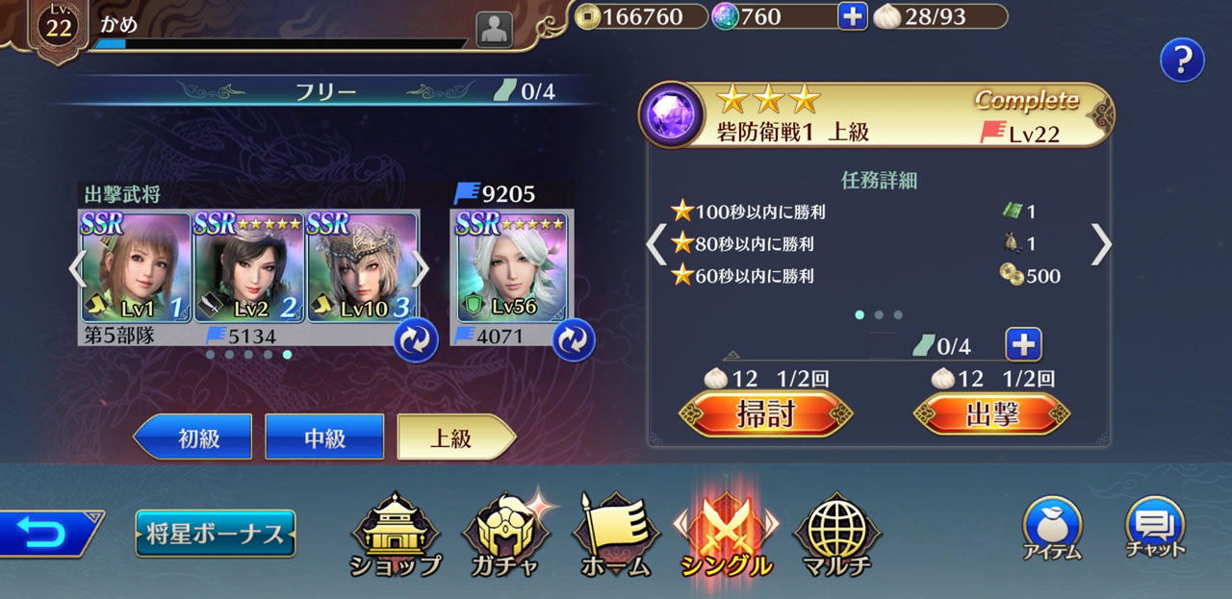Tap the 出撃 sortie button

[x=991, y=413]
